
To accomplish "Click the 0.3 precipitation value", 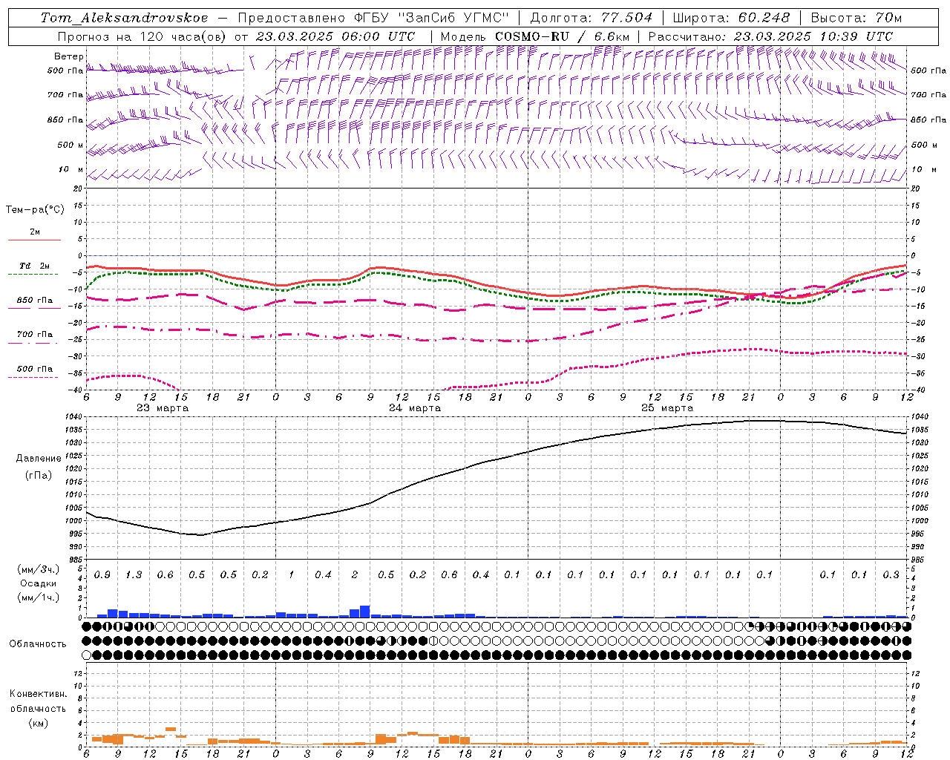I will point(891,575).
